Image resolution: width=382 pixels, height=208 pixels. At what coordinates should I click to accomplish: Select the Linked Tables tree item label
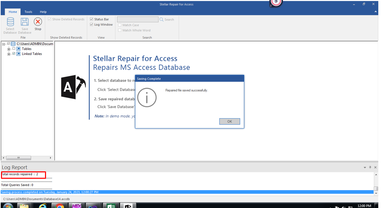pos(32,54)
